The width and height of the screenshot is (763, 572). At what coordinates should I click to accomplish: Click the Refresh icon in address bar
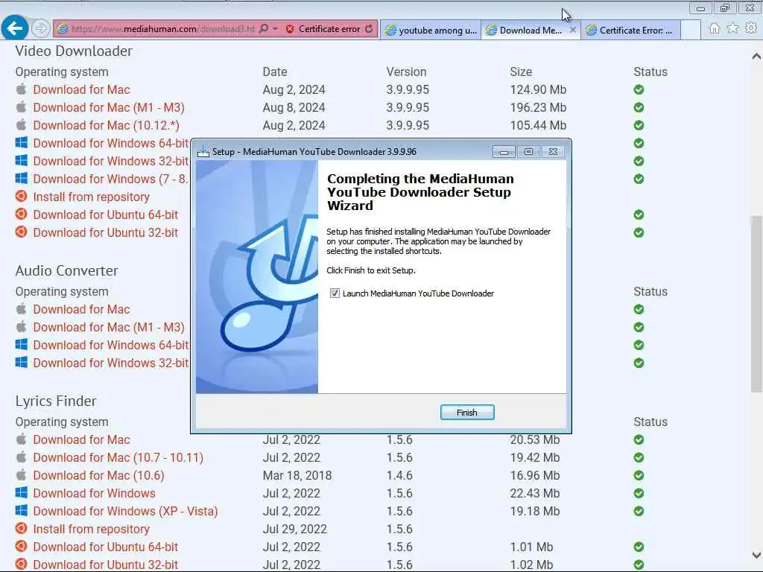[370, 29]
